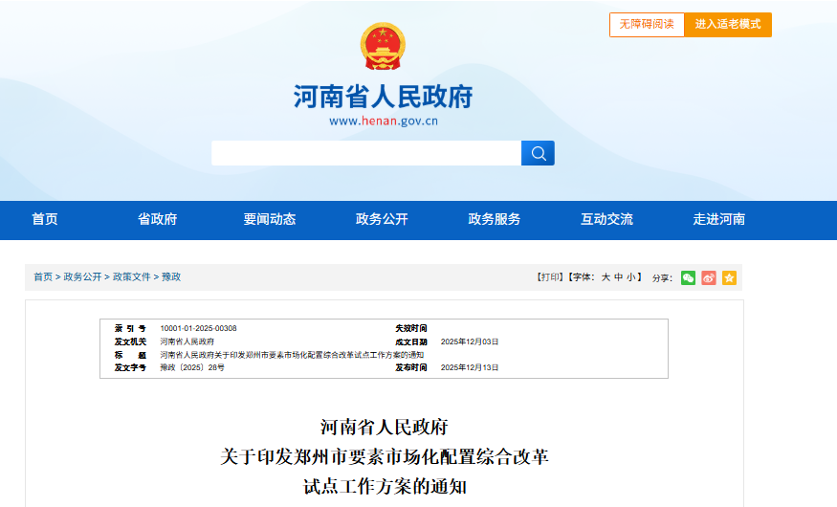Set font size to 小

pyautogui.click(x=632, y=277)
